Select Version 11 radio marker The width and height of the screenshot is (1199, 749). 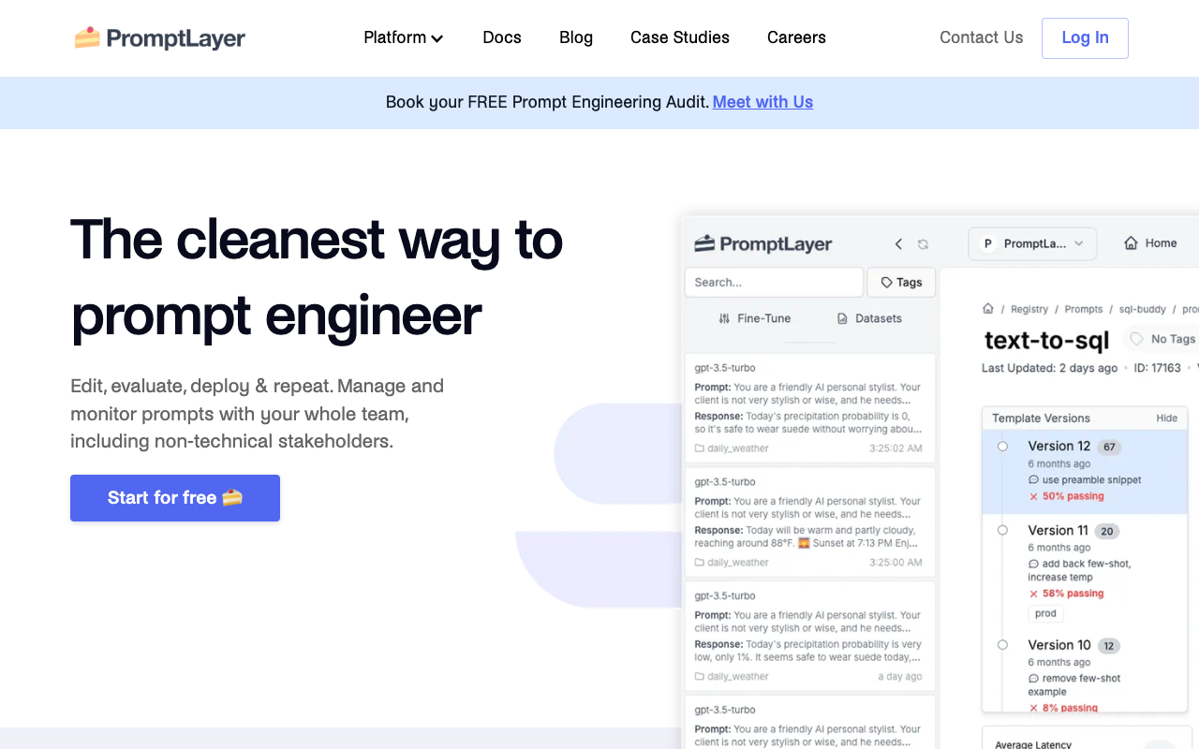1002,530
